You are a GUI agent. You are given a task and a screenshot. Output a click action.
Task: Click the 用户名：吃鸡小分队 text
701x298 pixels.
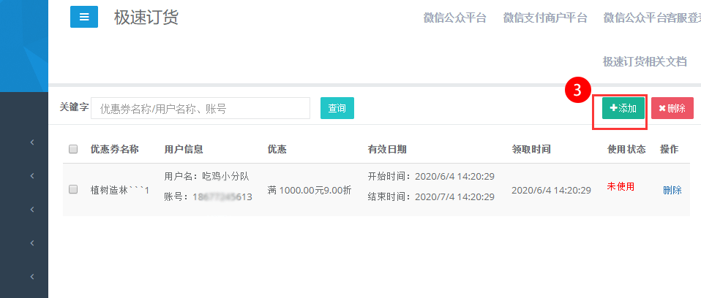pos(206,177)
